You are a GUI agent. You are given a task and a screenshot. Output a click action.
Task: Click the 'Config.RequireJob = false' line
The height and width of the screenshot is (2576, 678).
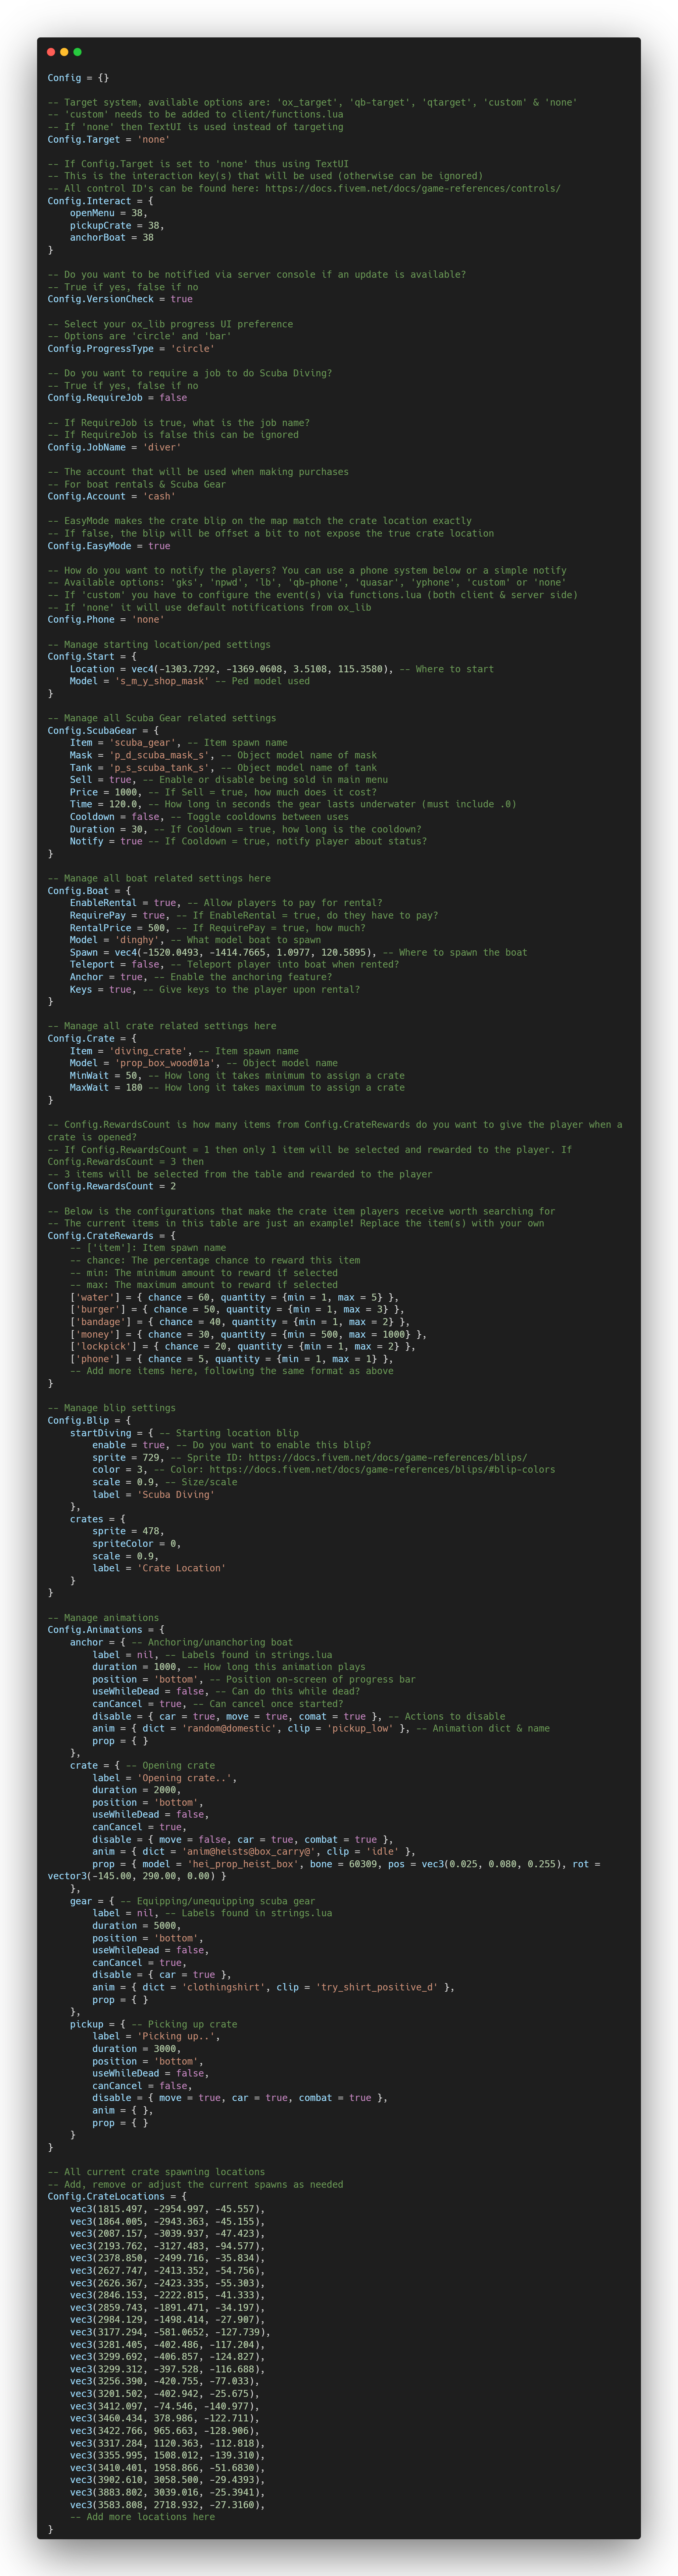[117, 398]
